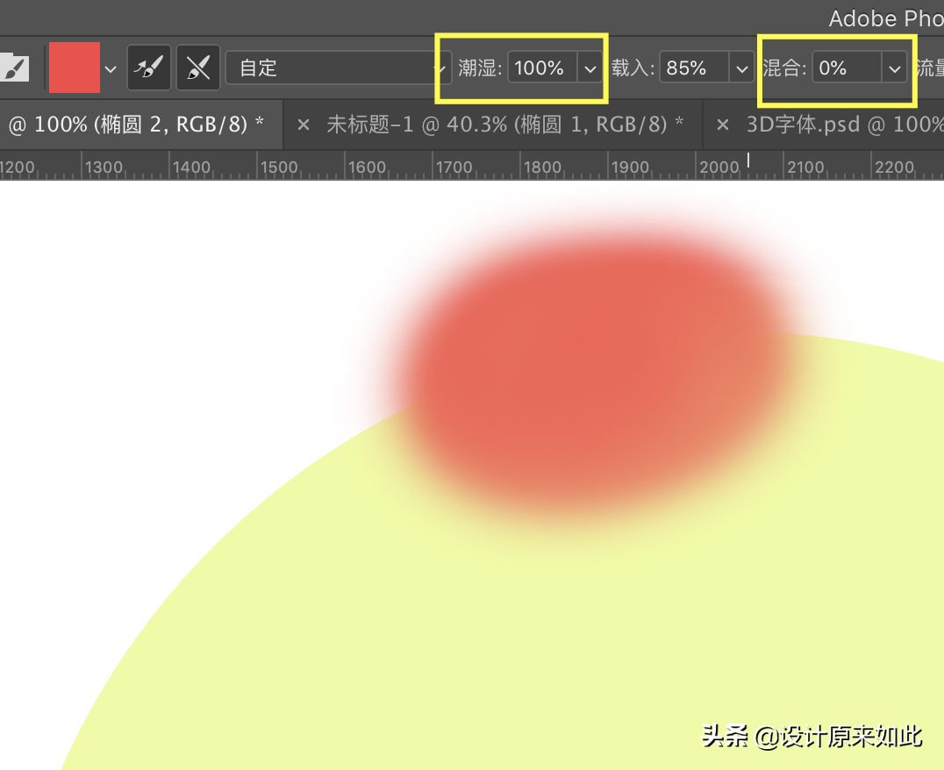Viewport: 944px width, 770px height.
Task: Click the 混合 0% value field
Action: (847, 68)
